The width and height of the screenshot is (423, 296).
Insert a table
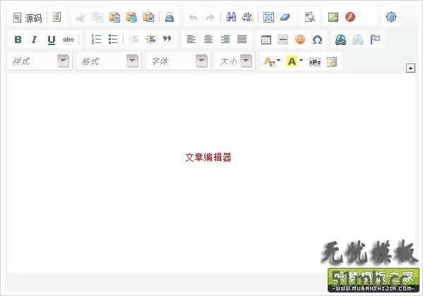click(266, 40)
